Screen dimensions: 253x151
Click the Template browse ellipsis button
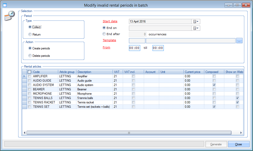239,41
